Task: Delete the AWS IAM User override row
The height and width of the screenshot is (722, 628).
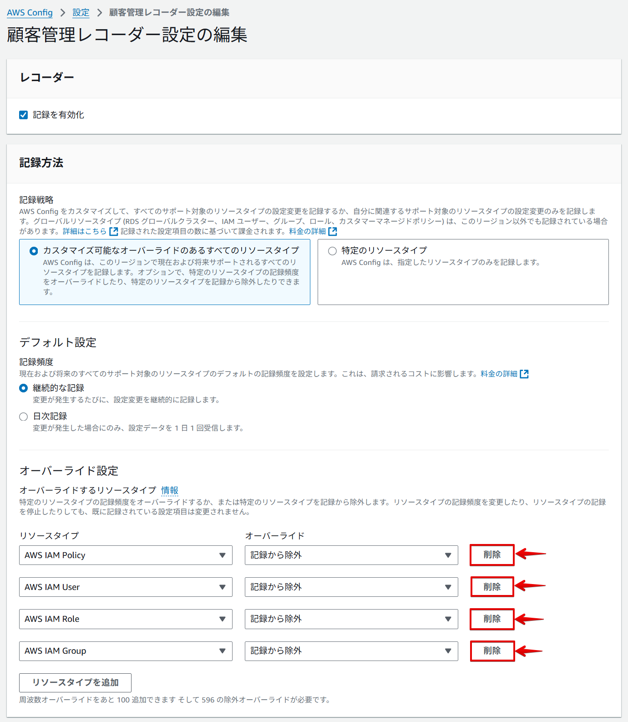Action: coord(492,587)
